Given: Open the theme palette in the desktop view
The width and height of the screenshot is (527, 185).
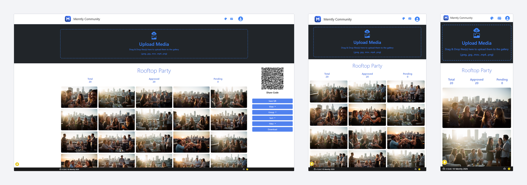Looking at the screenshot, I should [x=226, y=19].
